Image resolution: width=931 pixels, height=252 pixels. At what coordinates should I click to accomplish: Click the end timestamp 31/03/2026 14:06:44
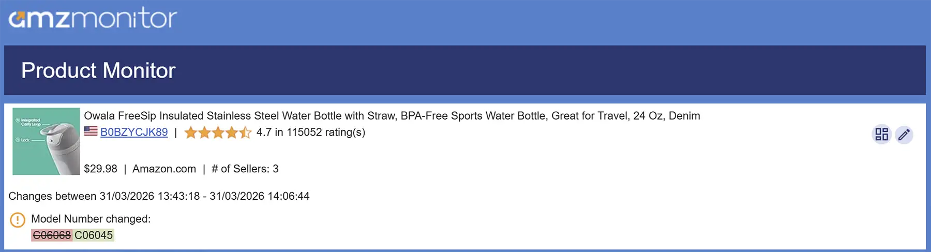[x=260, y=196]
